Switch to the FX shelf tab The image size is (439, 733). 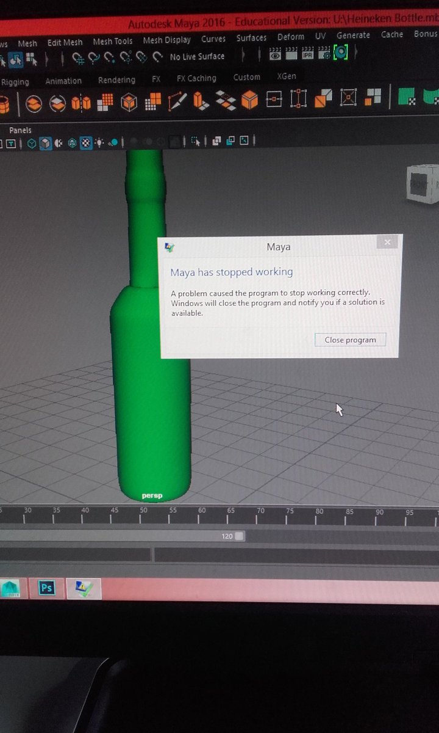click(x=156, y=79)
